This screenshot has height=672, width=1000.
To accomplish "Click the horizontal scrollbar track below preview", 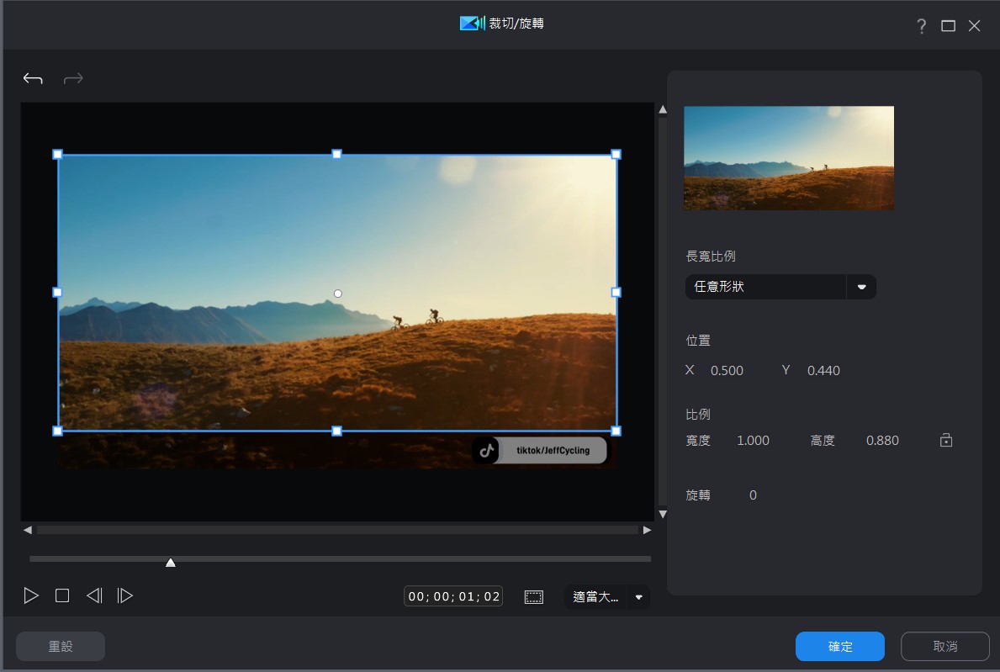I will click(x=337, y=530).
